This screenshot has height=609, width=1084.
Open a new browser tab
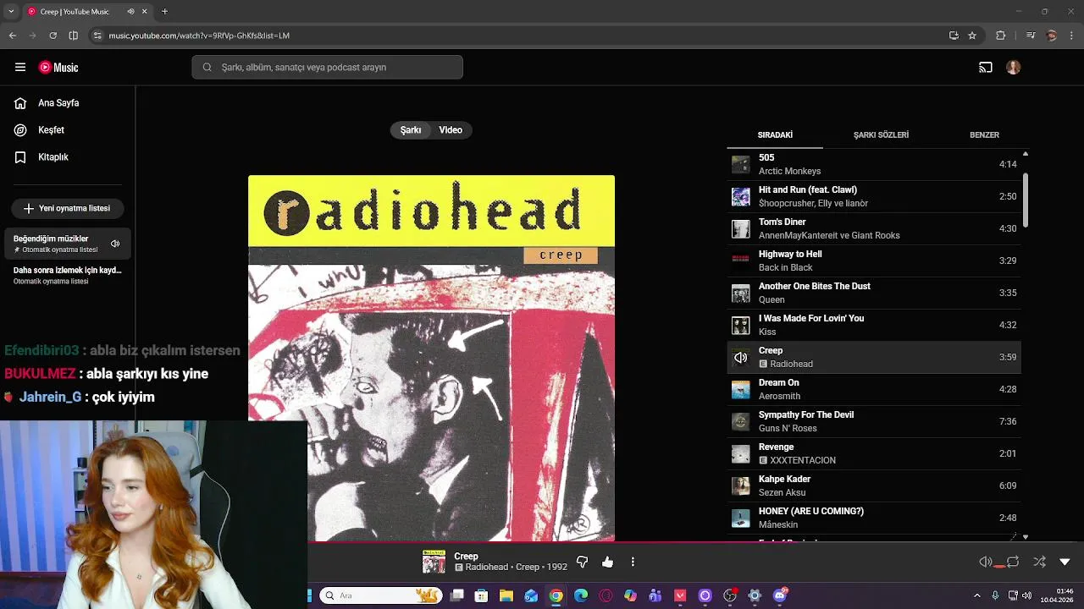164,12
